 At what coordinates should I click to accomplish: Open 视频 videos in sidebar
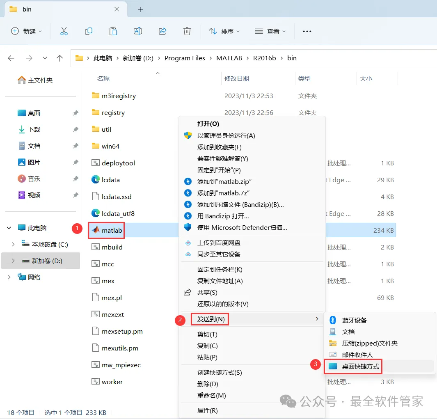(29, 195)
